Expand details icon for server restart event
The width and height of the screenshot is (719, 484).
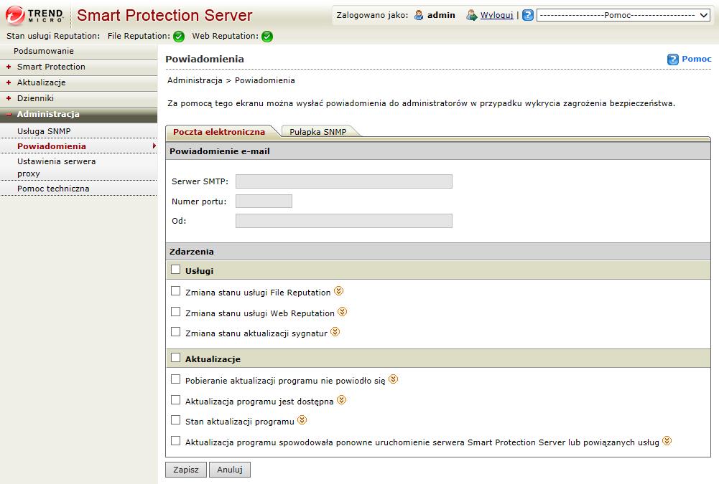coord(667,440)
